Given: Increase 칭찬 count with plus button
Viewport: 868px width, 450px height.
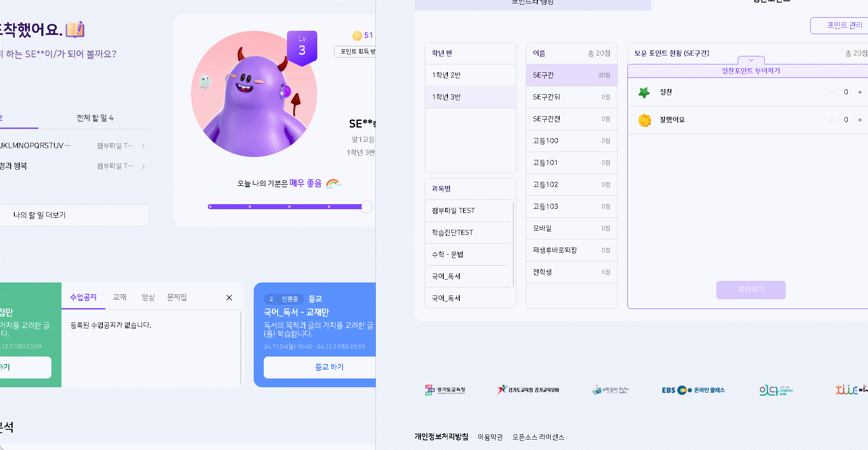Looking at the screenshot, I should pyautogui.click(x=860, y=92).
